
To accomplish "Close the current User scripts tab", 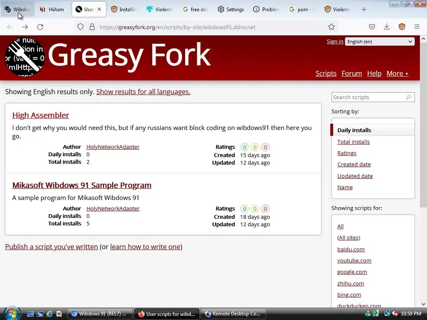I will (99, 9).
